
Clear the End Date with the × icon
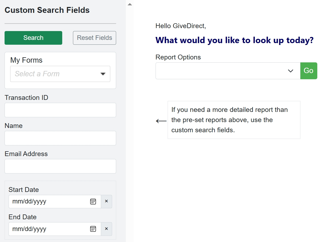coord(106,229)
